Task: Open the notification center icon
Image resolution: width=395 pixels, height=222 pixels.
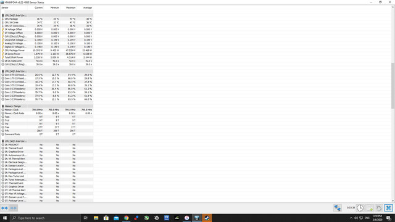Action: click(x=389, y=218)
